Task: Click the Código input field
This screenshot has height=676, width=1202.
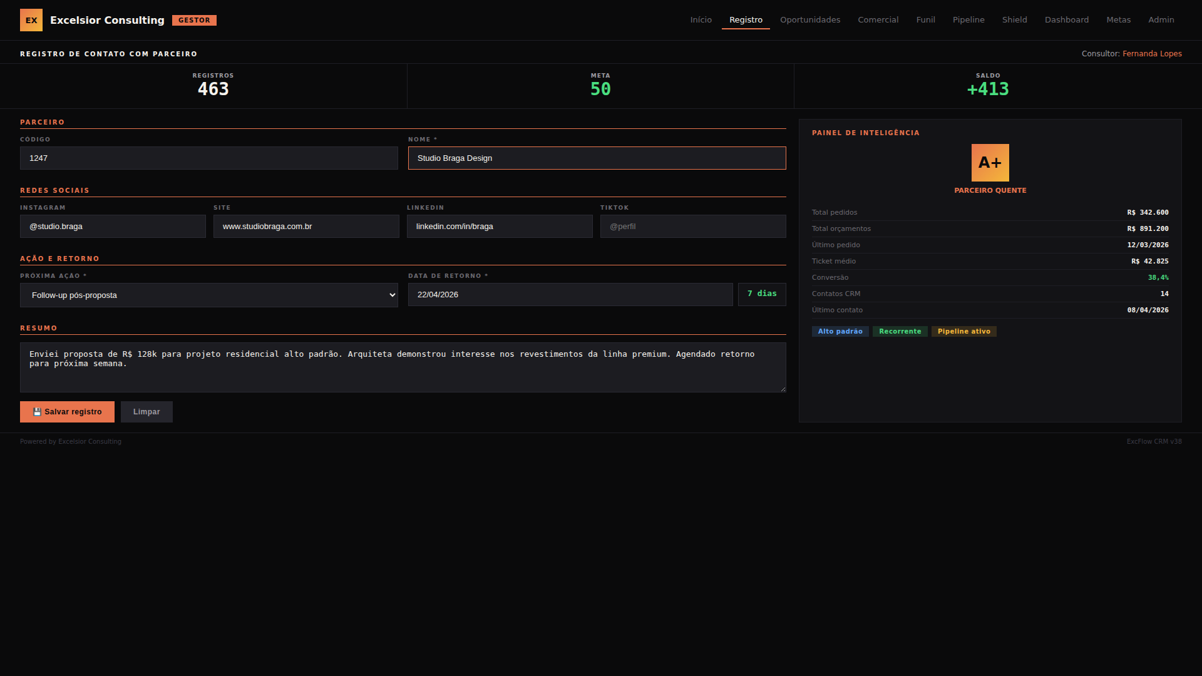Action: tap(208, 158)
